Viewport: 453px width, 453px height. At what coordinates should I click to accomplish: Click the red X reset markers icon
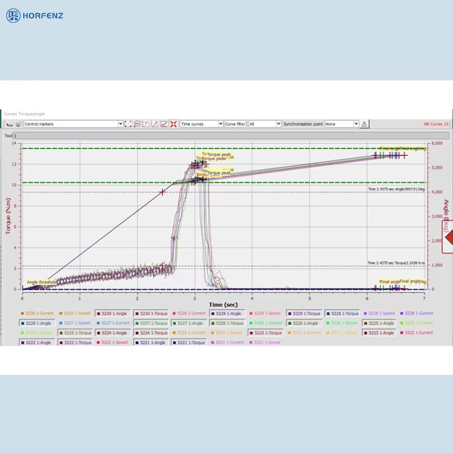point(173,124)
